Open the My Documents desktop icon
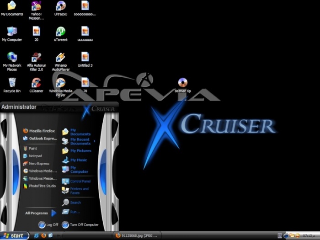The image size is (320, 240). [12, 9]
